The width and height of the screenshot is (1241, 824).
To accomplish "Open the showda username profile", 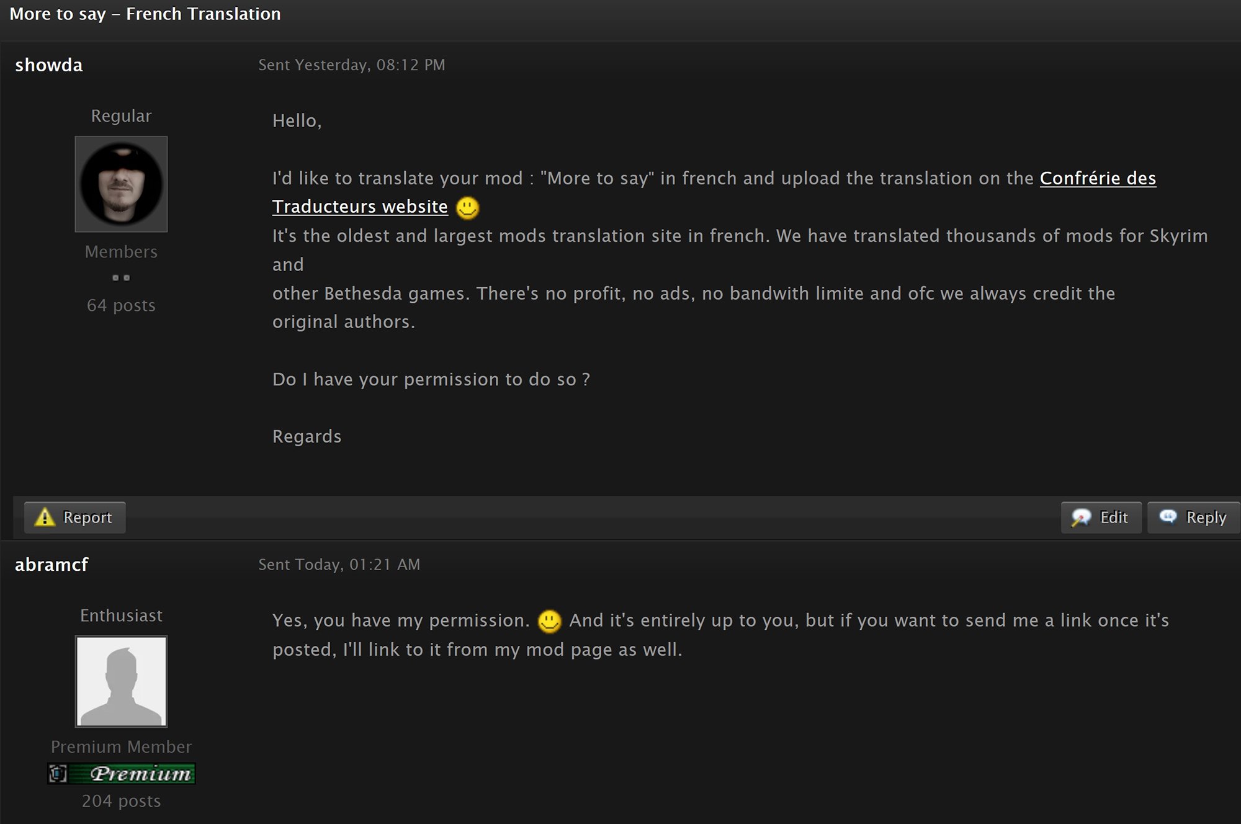I will tap(49, 65).
